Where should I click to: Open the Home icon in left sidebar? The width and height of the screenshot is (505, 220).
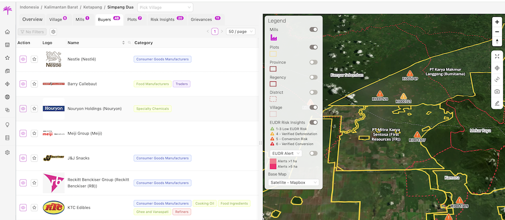[x=8, y=32]
